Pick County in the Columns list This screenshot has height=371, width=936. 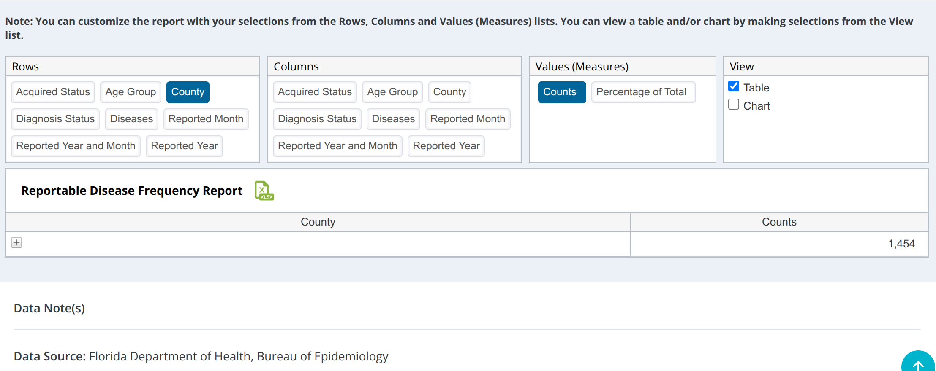pyautogui.click(x=449, y=92)
